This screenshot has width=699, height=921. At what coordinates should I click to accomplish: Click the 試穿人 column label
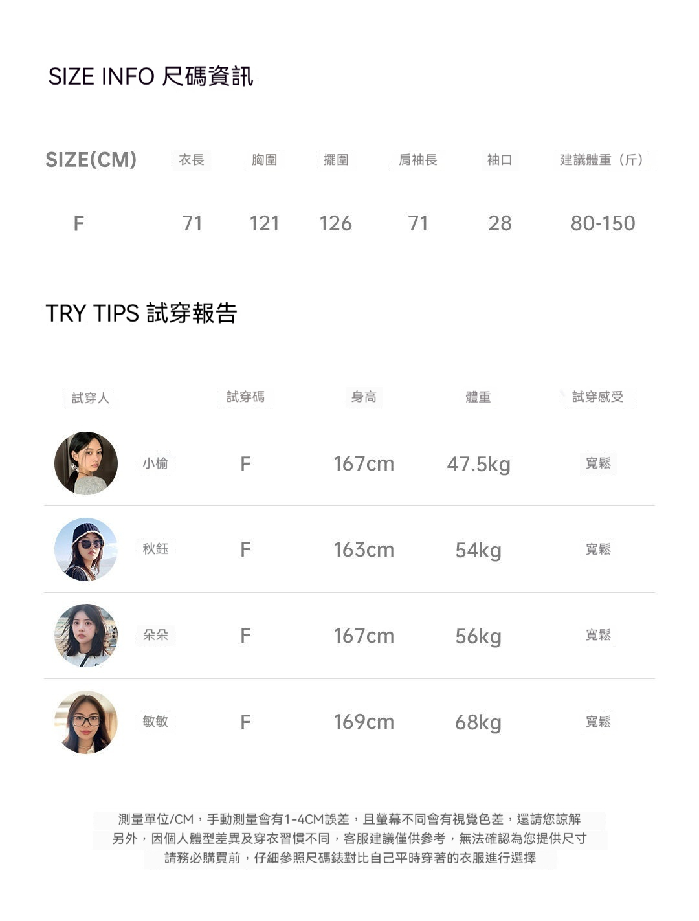[91, 398]
